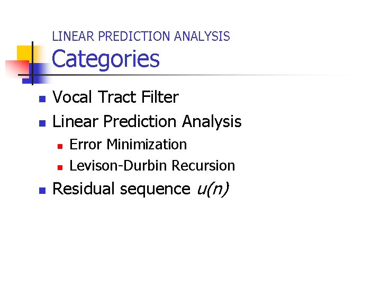The height and width of the screenshot is (286, 381).
Task: Click the italic u(n) expression
Action: [x=212, y=189]
